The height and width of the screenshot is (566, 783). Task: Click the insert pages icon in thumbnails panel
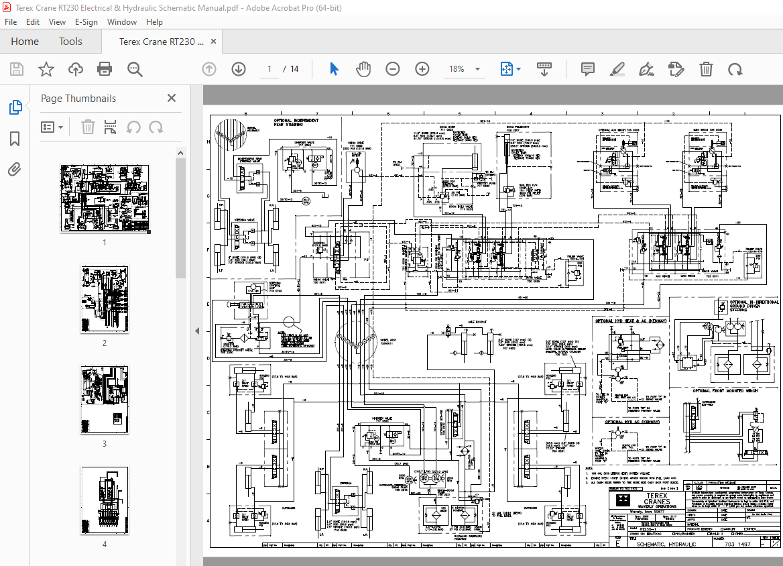click(x=110, y=127)
